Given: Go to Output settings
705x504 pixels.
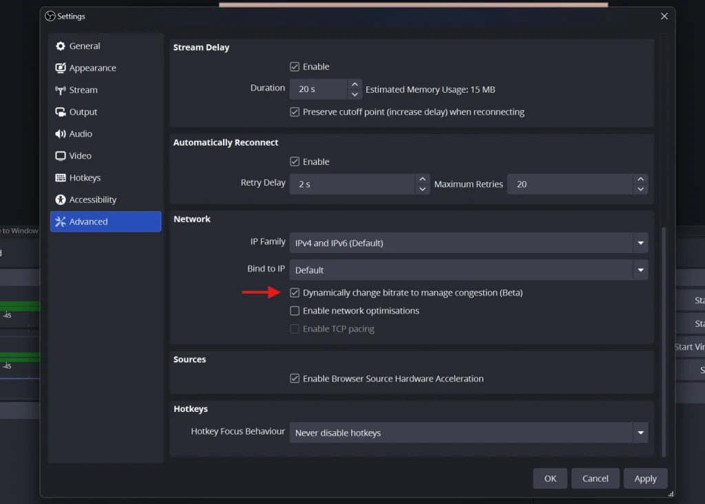Looking at the screenshot, I should coord(105,112).
